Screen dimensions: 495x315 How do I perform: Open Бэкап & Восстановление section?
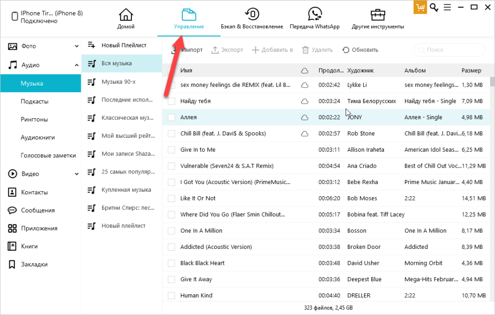251,14
